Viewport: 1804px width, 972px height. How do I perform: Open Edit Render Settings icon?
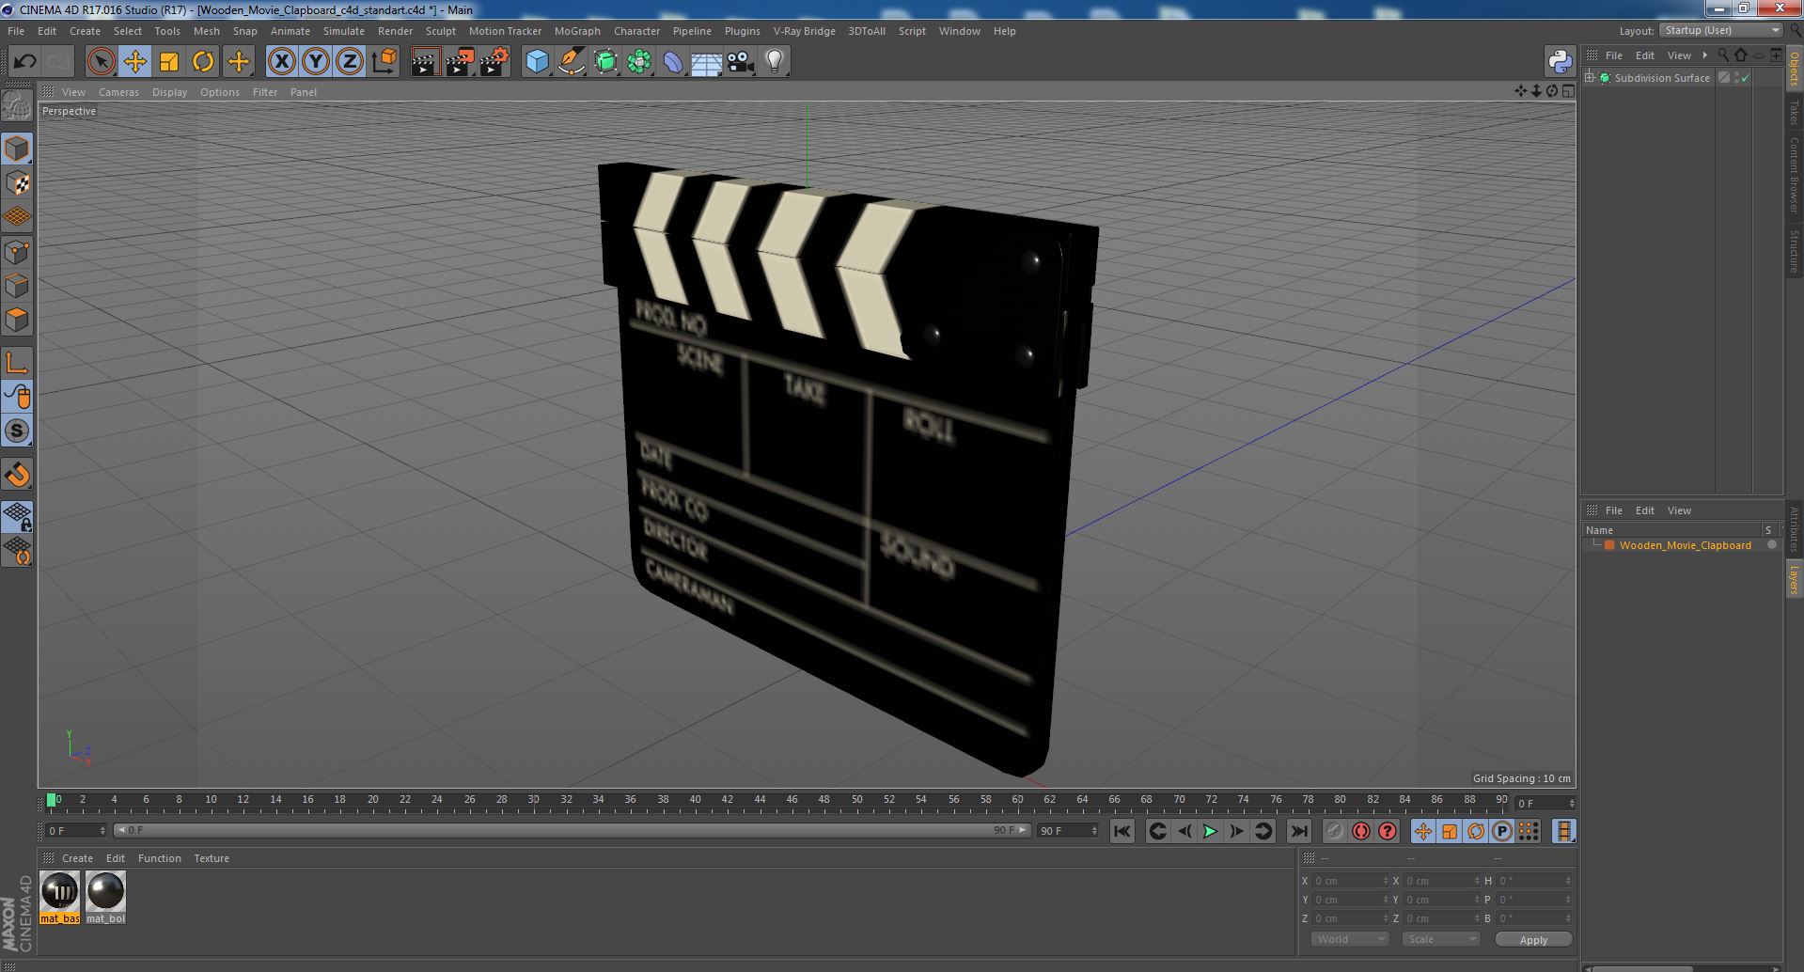(494, 62)
